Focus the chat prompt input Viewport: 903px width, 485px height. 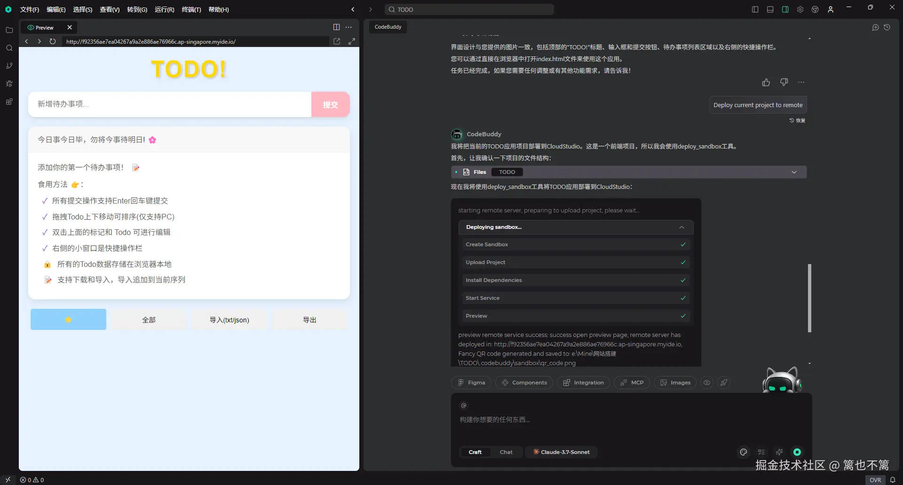(631, 420)
